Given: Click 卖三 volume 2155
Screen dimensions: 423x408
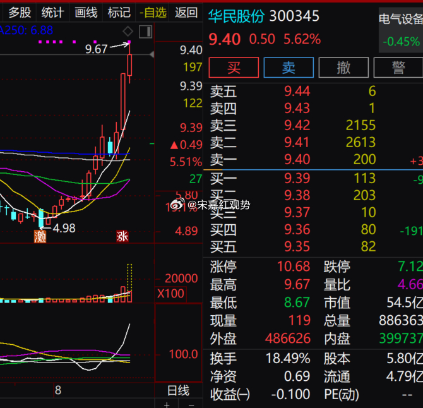Looking at the screenshot, I should click(360, 125).
